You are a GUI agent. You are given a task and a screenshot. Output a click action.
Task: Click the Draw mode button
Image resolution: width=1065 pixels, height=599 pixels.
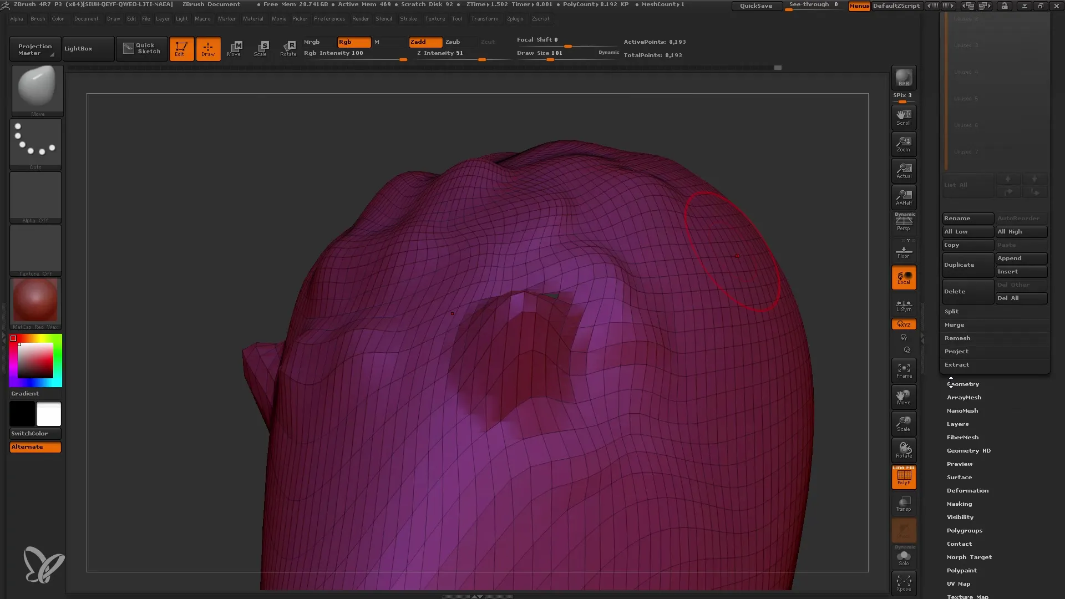coord(207,48)
